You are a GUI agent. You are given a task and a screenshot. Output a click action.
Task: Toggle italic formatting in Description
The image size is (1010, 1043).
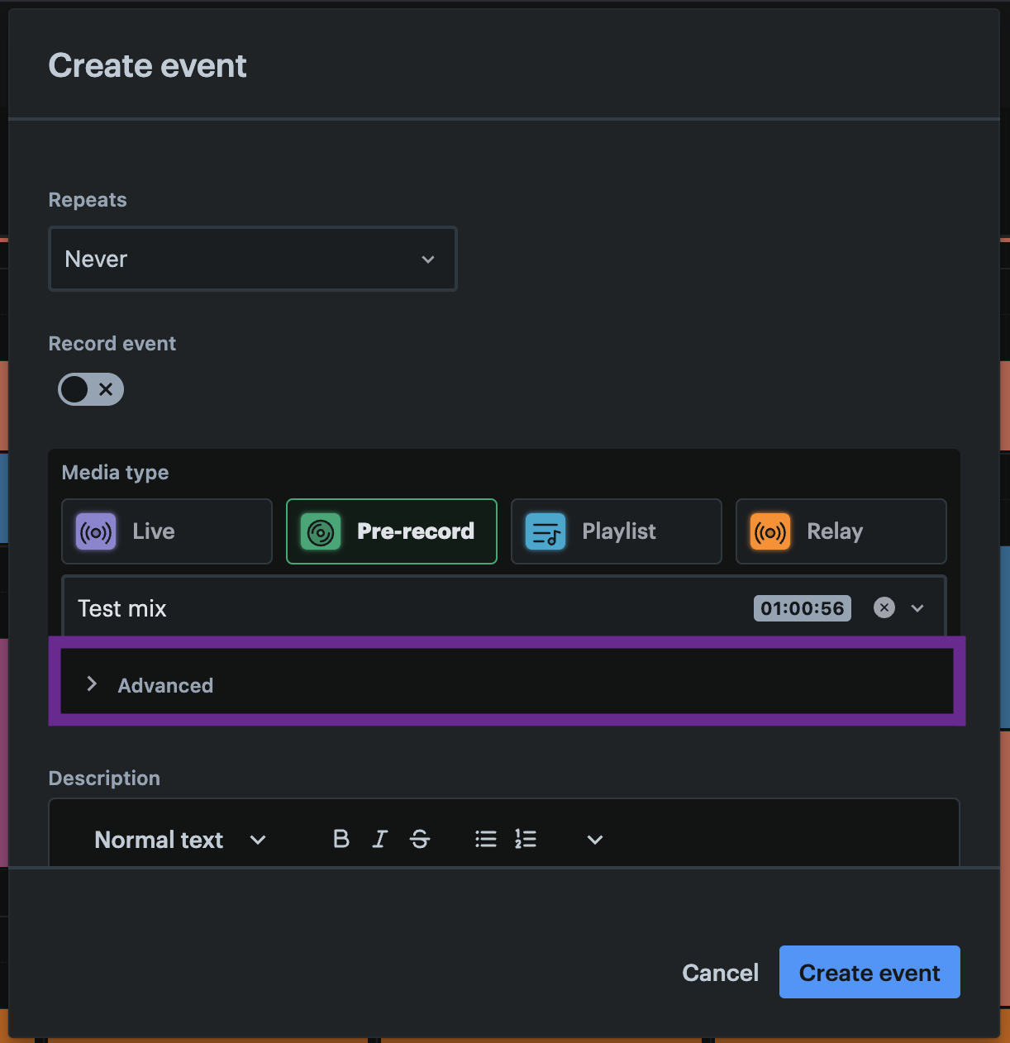[x=380, y=839]
